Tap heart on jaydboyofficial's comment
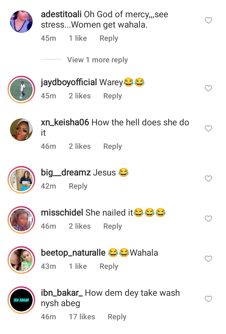The image size is (226, 334). [208, 88]
